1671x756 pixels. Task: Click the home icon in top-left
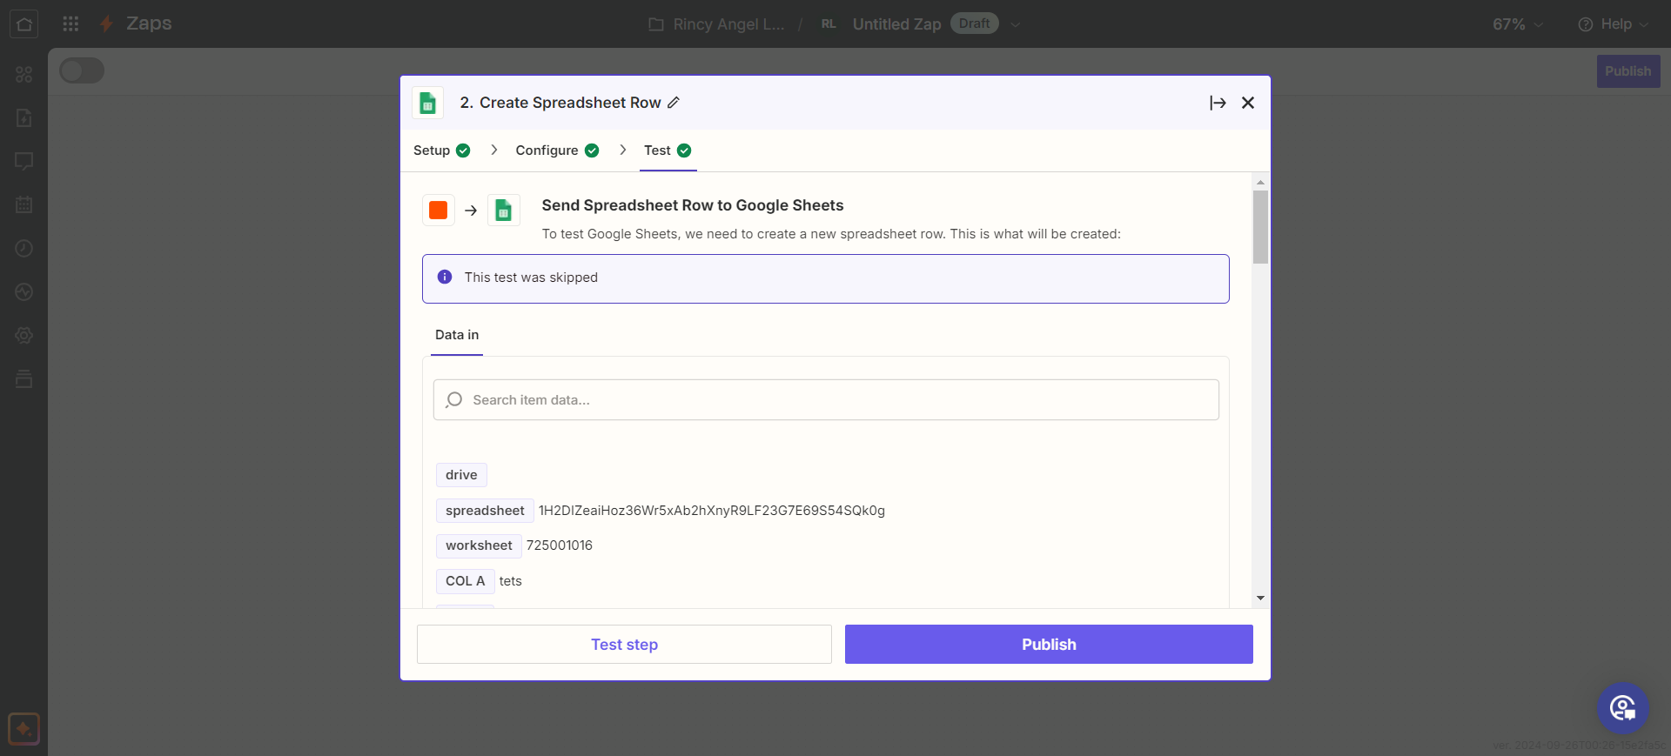pos(23,23)
